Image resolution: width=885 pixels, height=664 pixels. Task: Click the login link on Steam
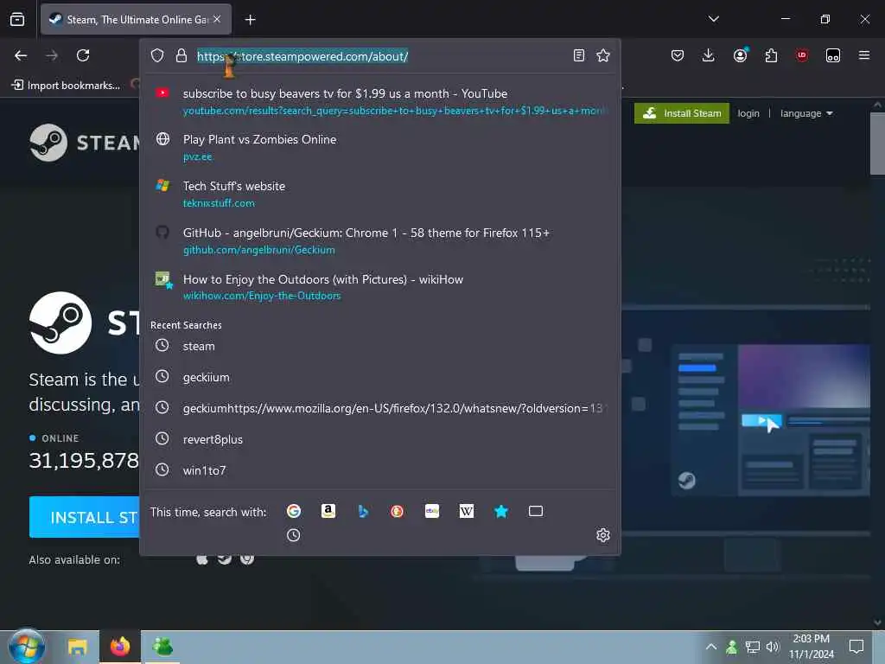(748, 113)
